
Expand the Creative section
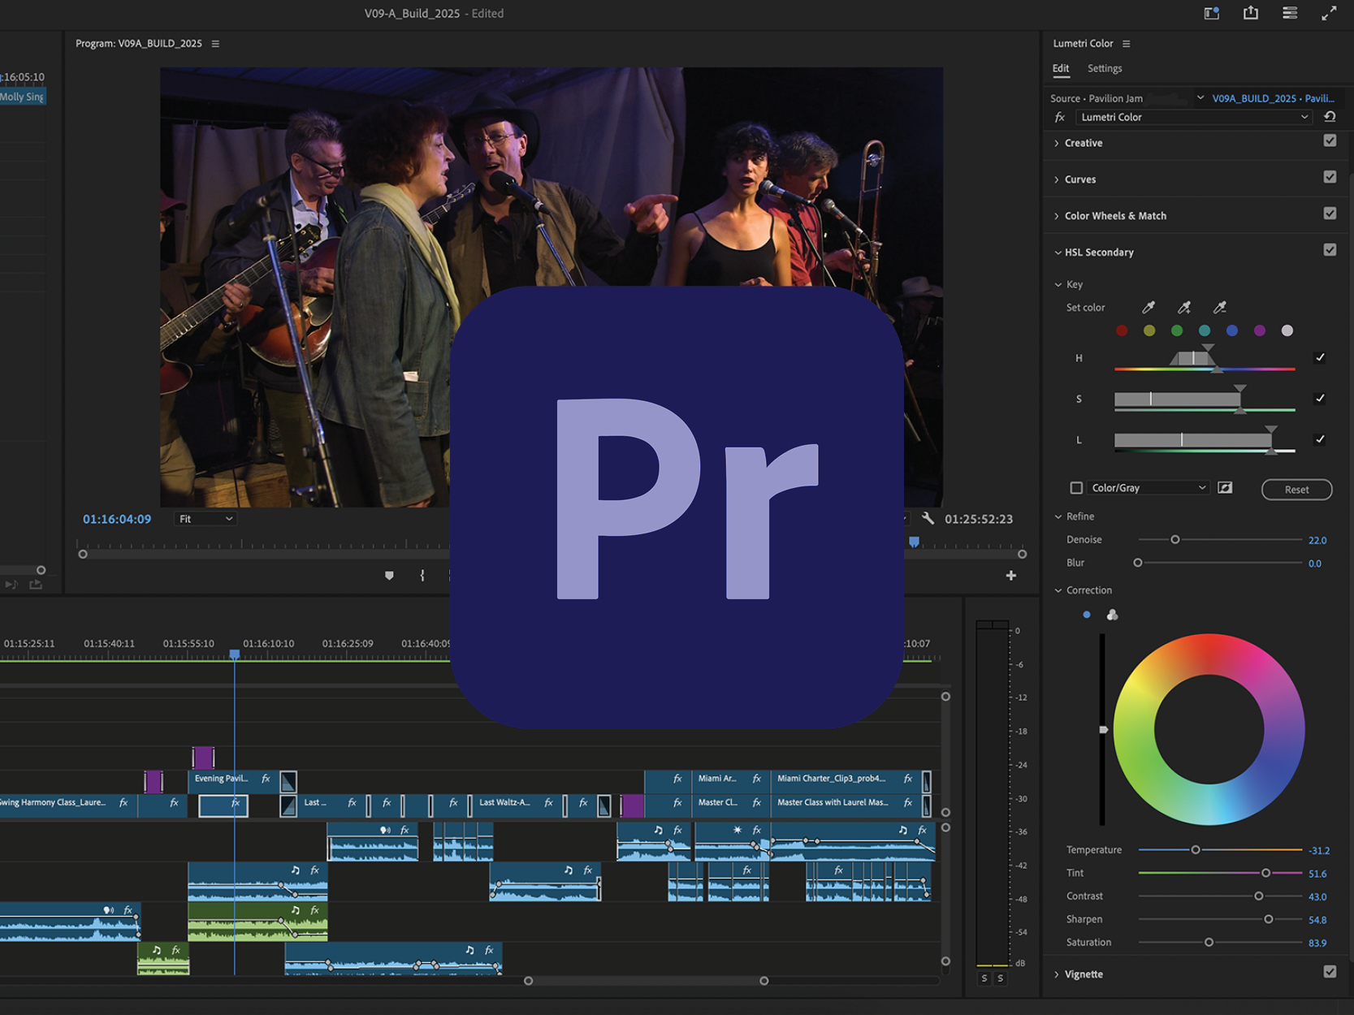(x=1057, y=143)
